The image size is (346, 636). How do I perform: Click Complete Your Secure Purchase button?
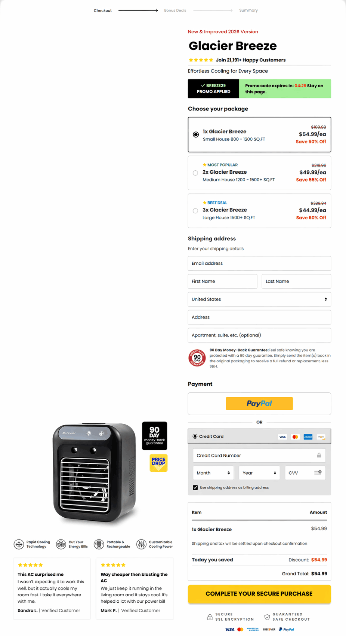point(259,594)
